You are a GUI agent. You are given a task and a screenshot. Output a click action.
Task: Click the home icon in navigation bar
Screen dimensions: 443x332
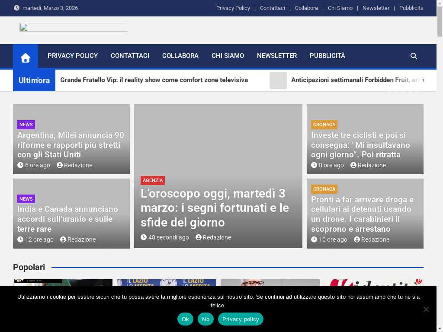[x=26, y=56]
